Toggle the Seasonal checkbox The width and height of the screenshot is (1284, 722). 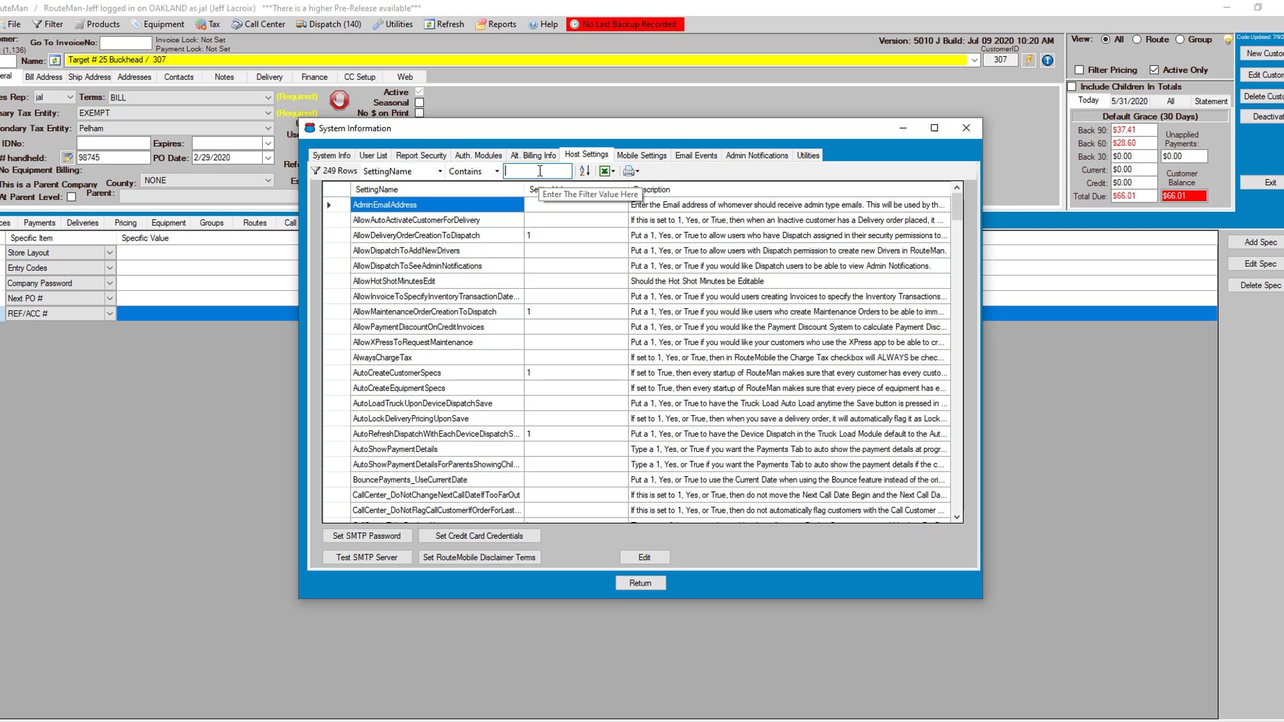419,102
